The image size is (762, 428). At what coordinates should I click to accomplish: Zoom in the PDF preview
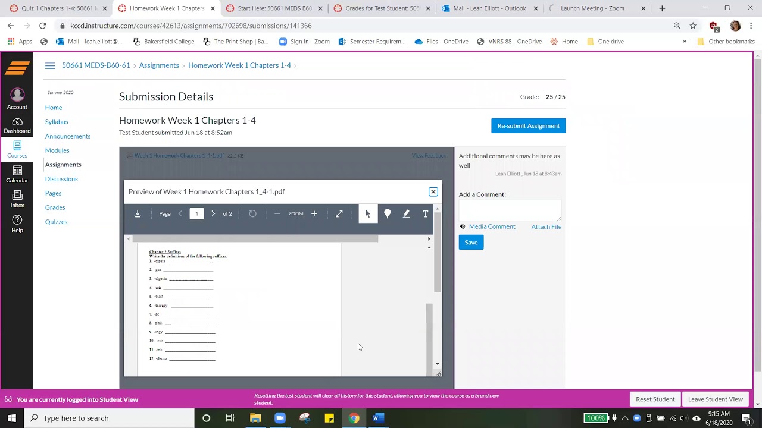[x=314, y=214]
